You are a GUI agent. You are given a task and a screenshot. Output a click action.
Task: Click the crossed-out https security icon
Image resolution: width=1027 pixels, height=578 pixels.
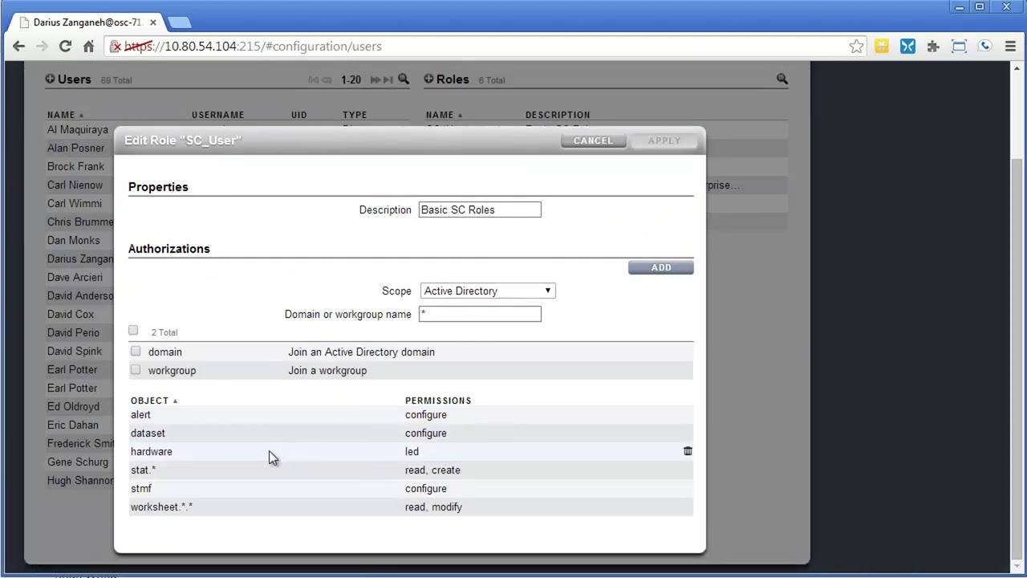point(116,47)
